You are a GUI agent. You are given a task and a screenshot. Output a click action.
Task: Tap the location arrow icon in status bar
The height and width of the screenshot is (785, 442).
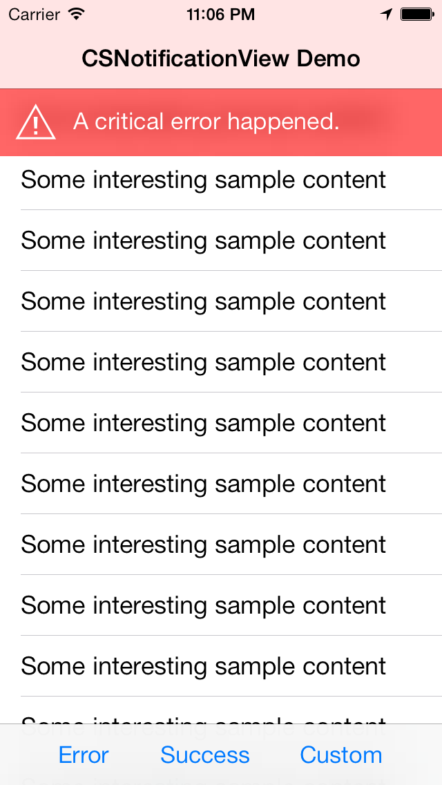(387, 14)
